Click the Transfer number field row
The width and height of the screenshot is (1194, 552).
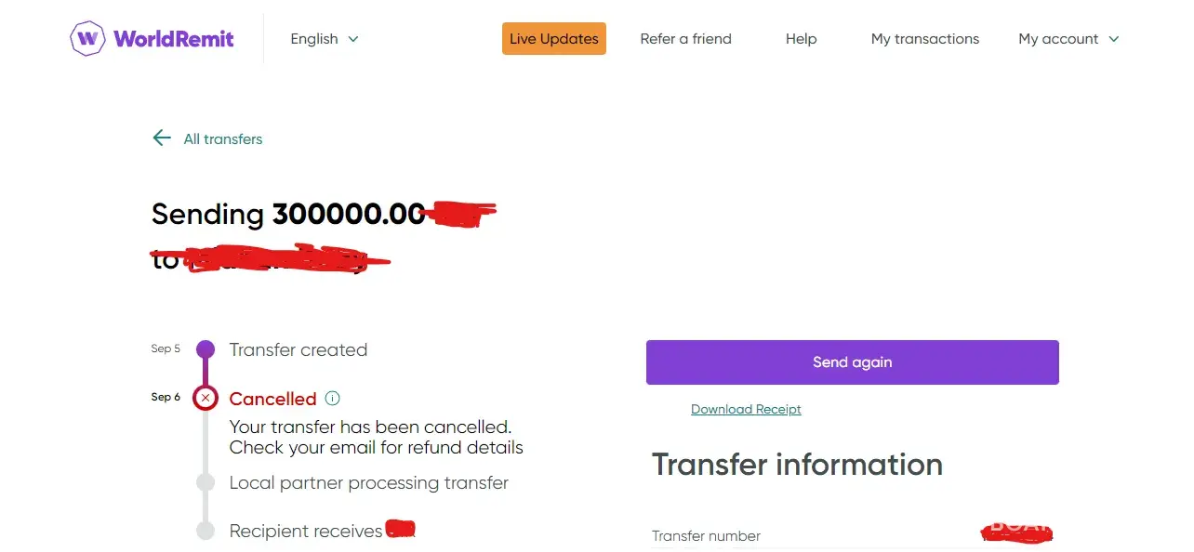coord(707,536)
